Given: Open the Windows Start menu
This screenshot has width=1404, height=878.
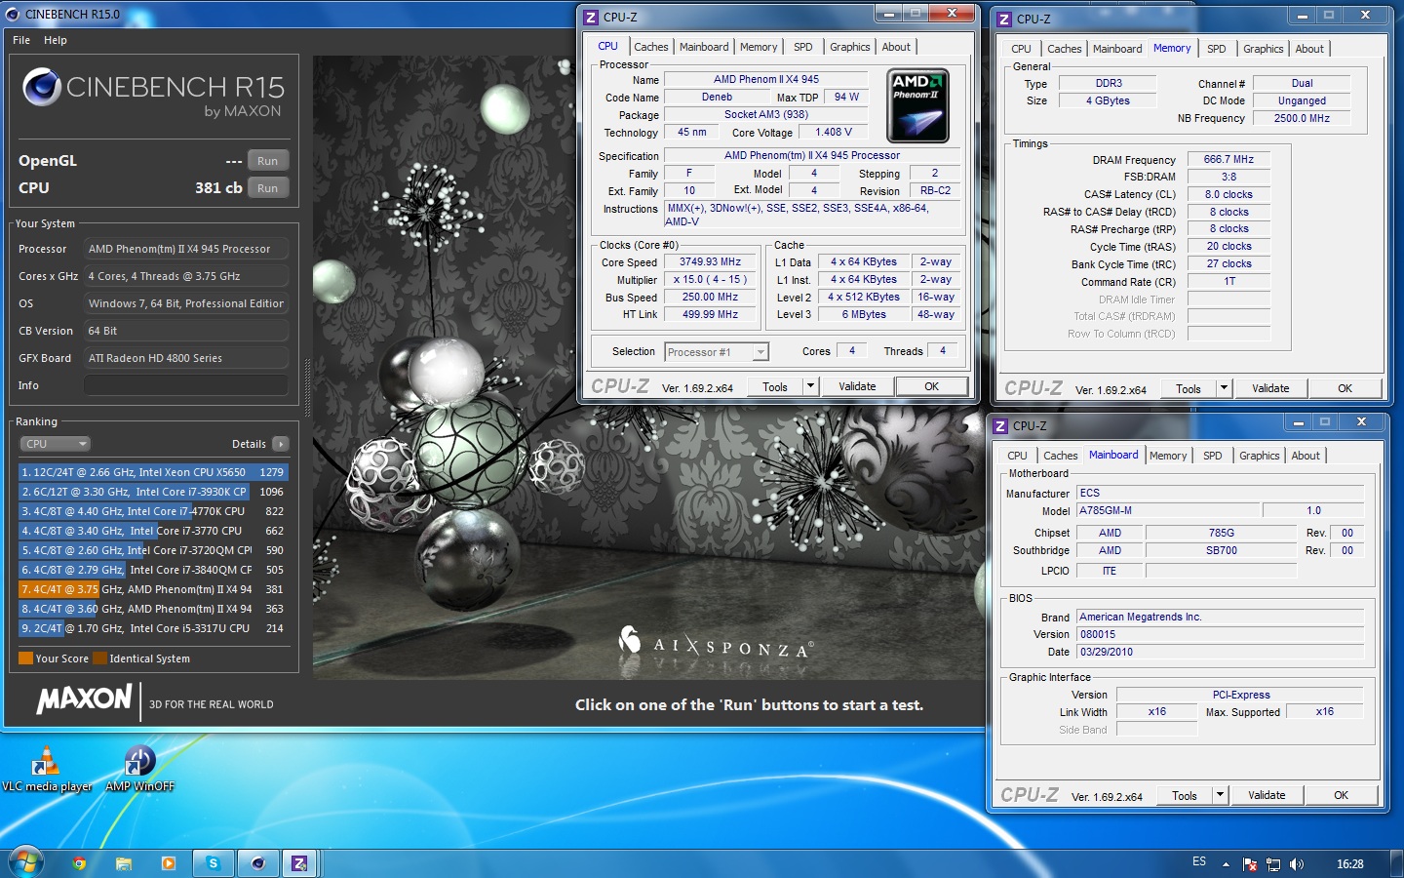Looking at the screenshot, I should [25, 862].
